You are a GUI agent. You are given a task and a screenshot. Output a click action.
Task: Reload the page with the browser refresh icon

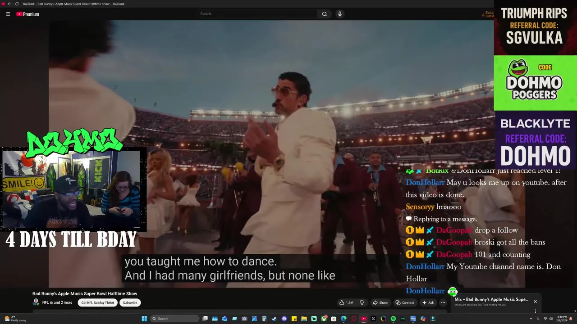click(x=17, y=4)
